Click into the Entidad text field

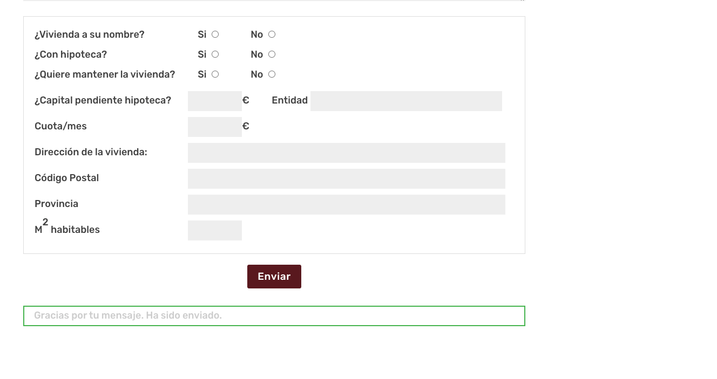coord(406,101)
